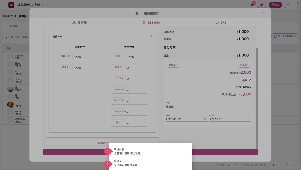Add another 優惠券 with the plus button

(x=102, y=143)
